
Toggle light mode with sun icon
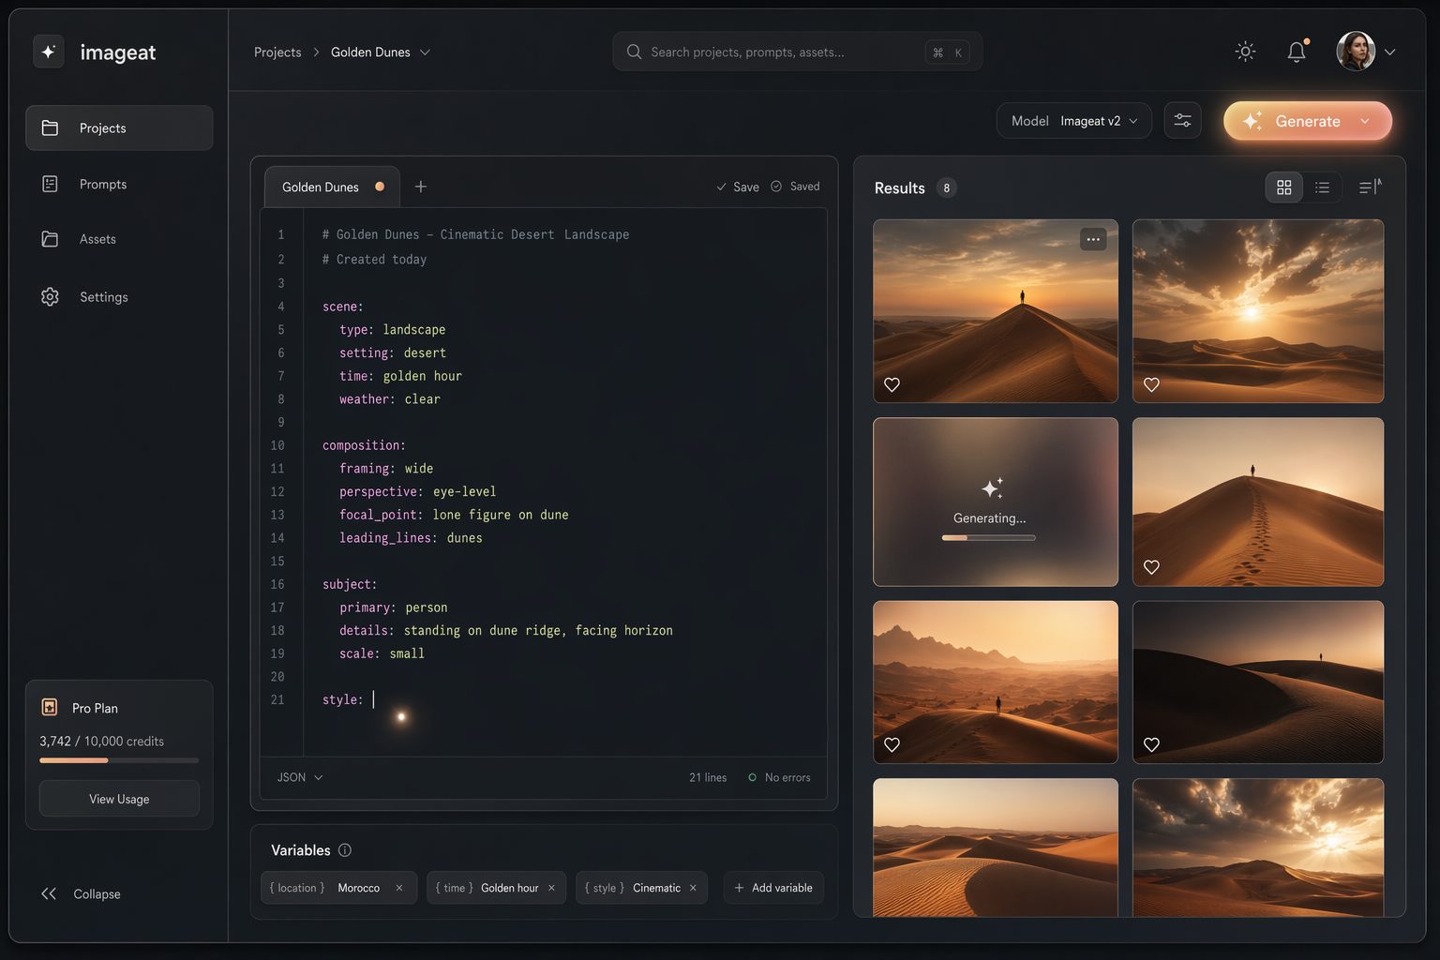1245,52
